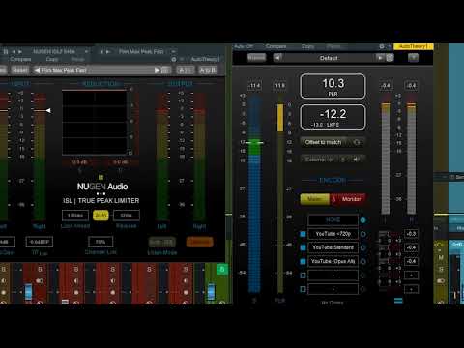This screenshot has height=348, width=464.
Task: Click Copy in the MasterCheck header
Action: (307, 46)
